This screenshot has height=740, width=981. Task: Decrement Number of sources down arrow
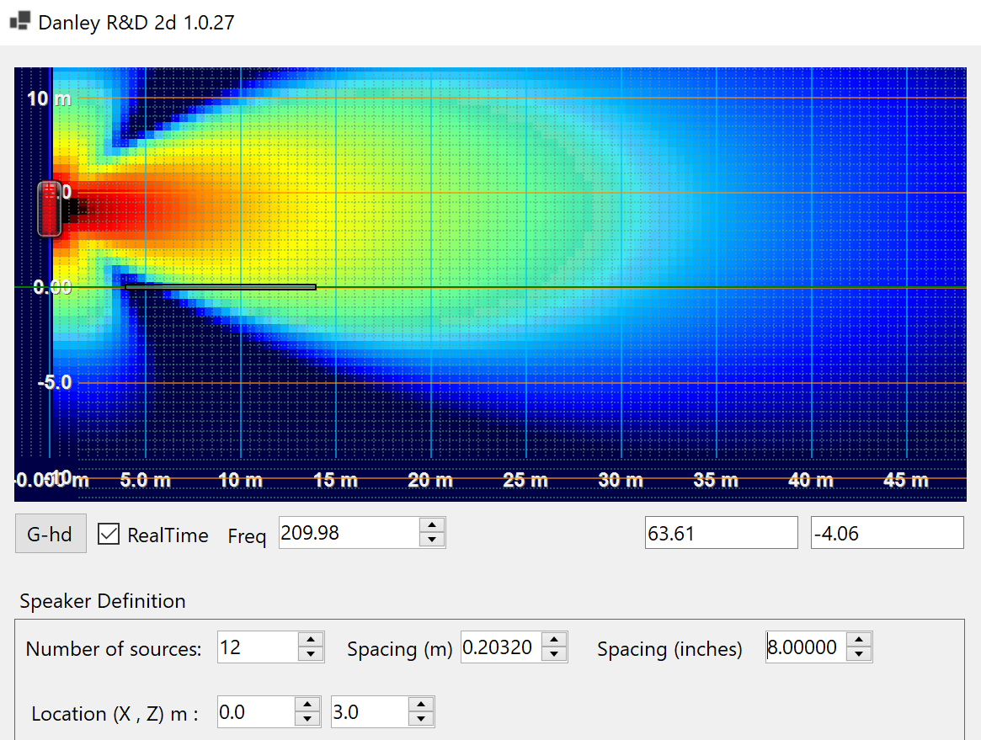311,654
